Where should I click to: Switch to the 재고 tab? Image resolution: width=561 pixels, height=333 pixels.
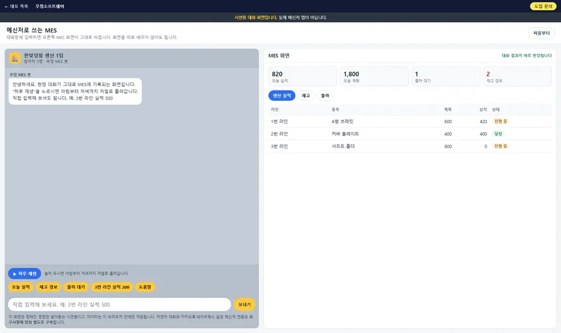[x=306, y=96]
